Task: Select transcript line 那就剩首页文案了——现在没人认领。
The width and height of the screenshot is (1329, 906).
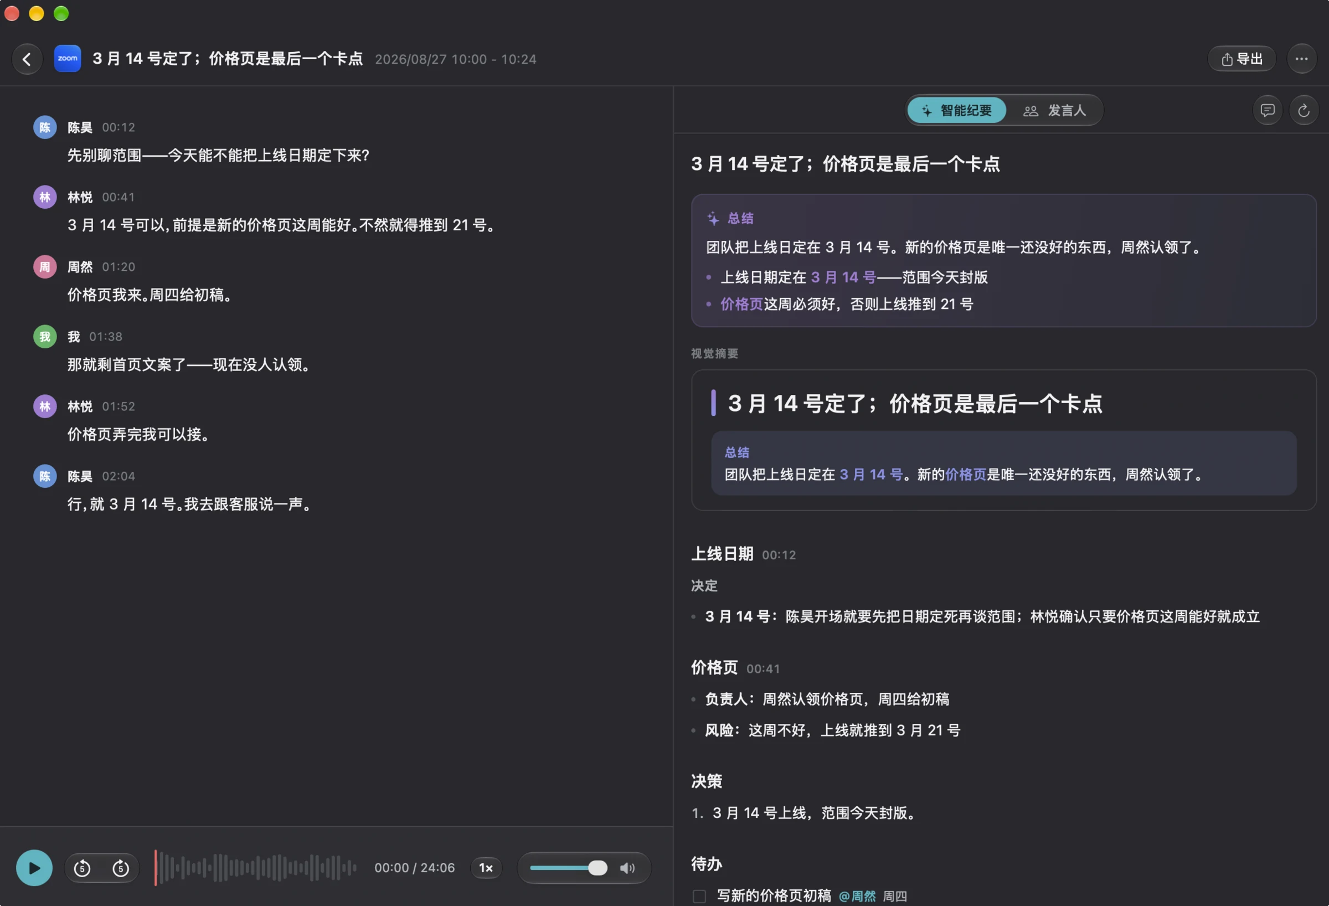Action: 189,365
